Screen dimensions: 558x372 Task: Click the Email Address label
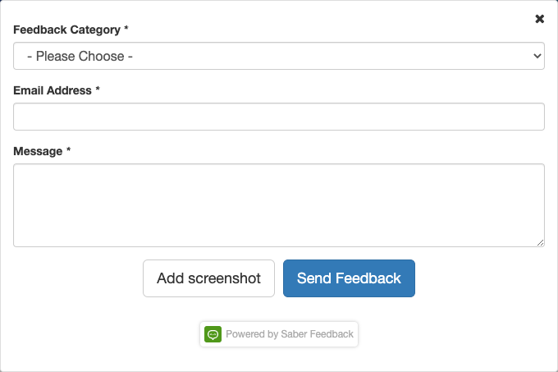pyautogui.click(x=53, y=90)
